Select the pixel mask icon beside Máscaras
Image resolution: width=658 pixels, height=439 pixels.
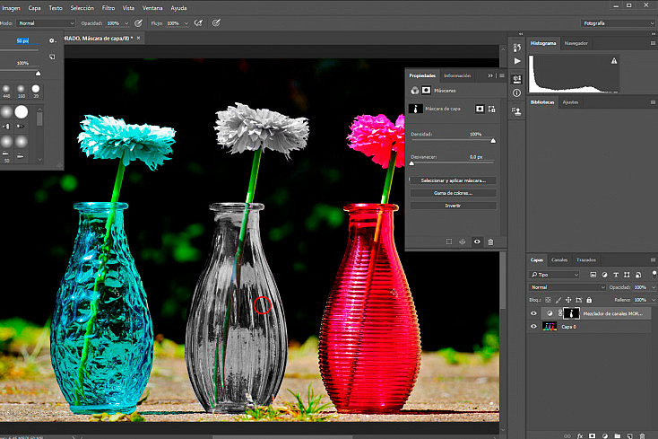pyautogui.click(x=426, y=91)
